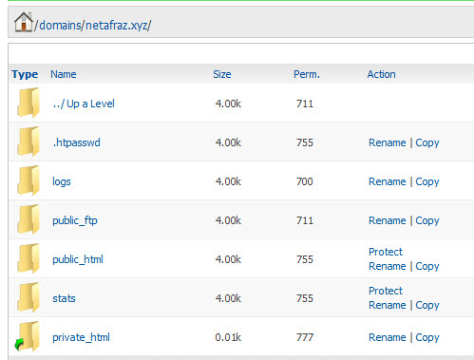The width and height of the screenshot is (474, 360).
Task: Rename the public_html folder
Action: [388, 266]
